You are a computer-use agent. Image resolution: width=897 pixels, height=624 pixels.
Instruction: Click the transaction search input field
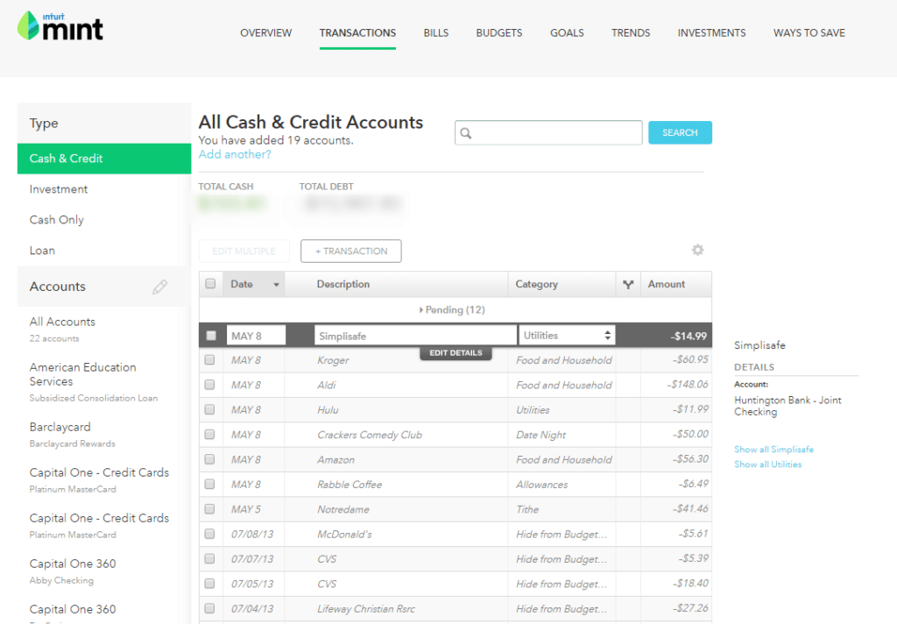(548, 133)
